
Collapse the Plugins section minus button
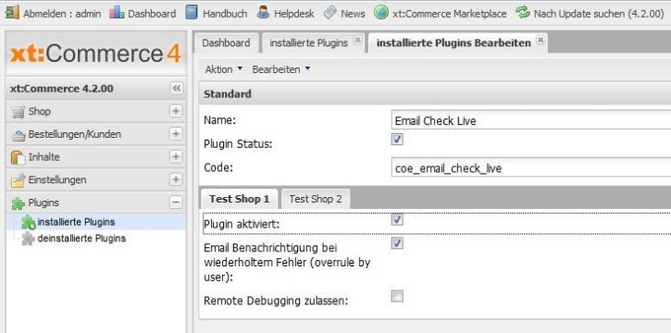click(x=176, y=203)
